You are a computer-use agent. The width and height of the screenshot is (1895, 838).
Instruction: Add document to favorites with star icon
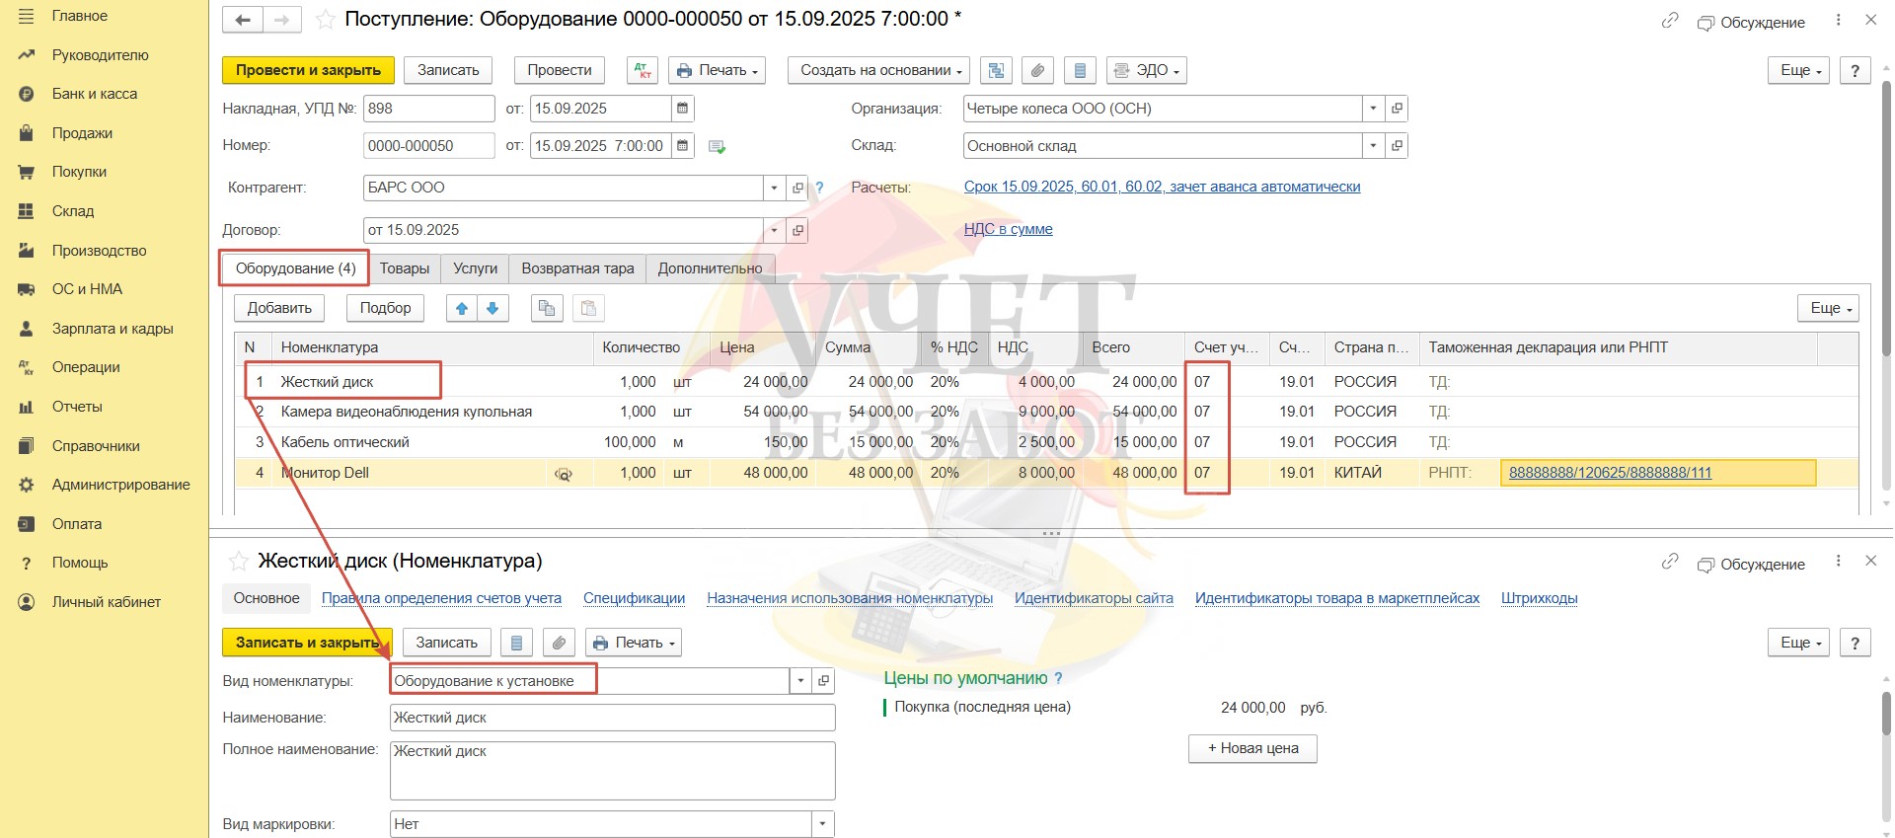click(x=324, y=20)
